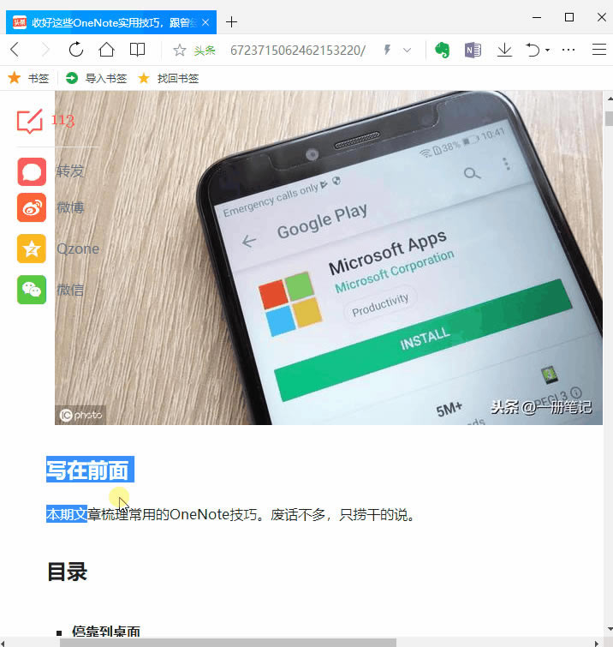Click the horizontal scrollbar thumb
The width and height of the screenshot is (613, 647).
[228, 643]
